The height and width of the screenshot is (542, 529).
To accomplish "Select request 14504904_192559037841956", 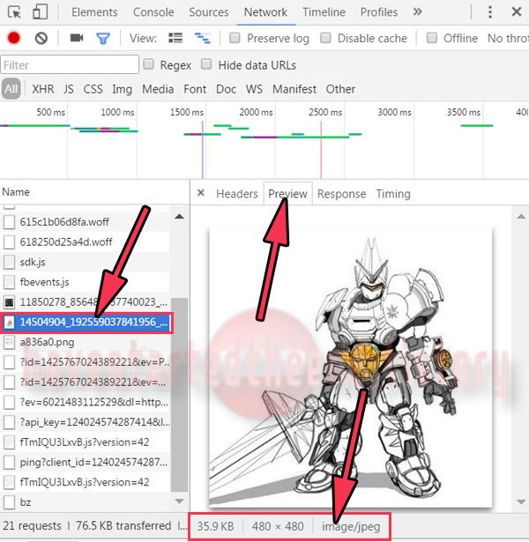I will (86, 323).
